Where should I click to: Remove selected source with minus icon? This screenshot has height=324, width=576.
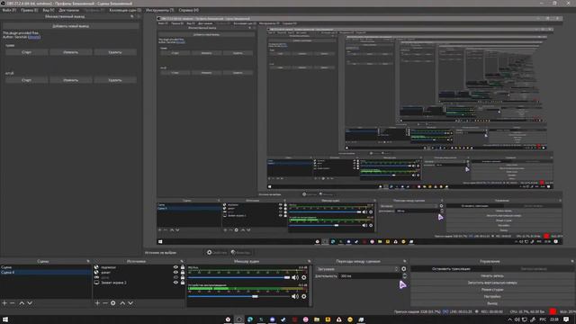click(x=105, y=303)
